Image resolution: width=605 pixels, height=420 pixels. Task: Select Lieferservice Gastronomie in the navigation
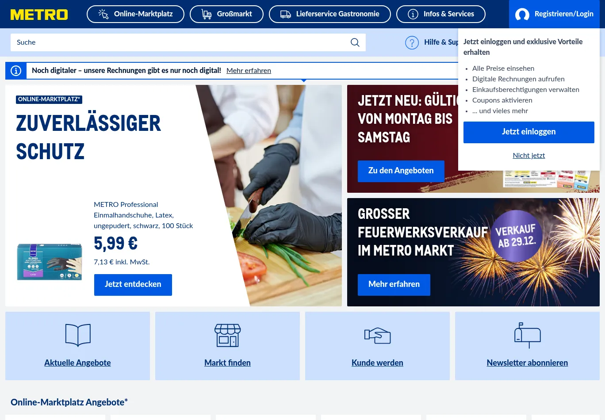(329, 14)
